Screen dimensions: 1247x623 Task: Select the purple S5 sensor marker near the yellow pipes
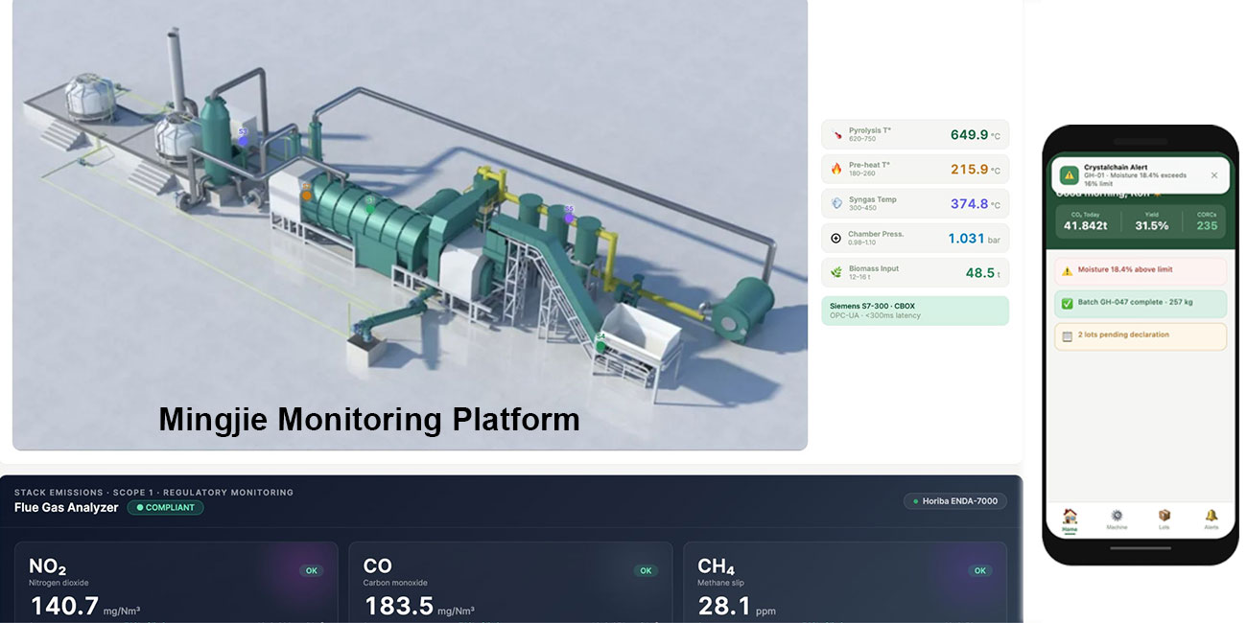(x=569, y=218)
